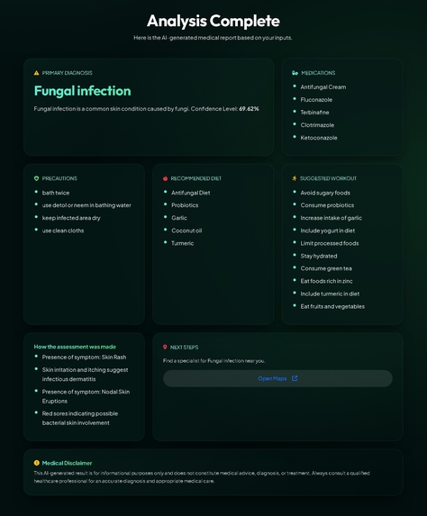
Task: Click the apple icon by Recommended Diet
Action: (x=165, y=178)
